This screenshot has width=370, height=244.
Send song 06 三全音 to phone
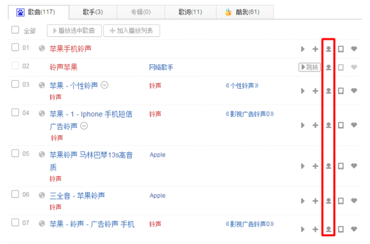(341, 201)
